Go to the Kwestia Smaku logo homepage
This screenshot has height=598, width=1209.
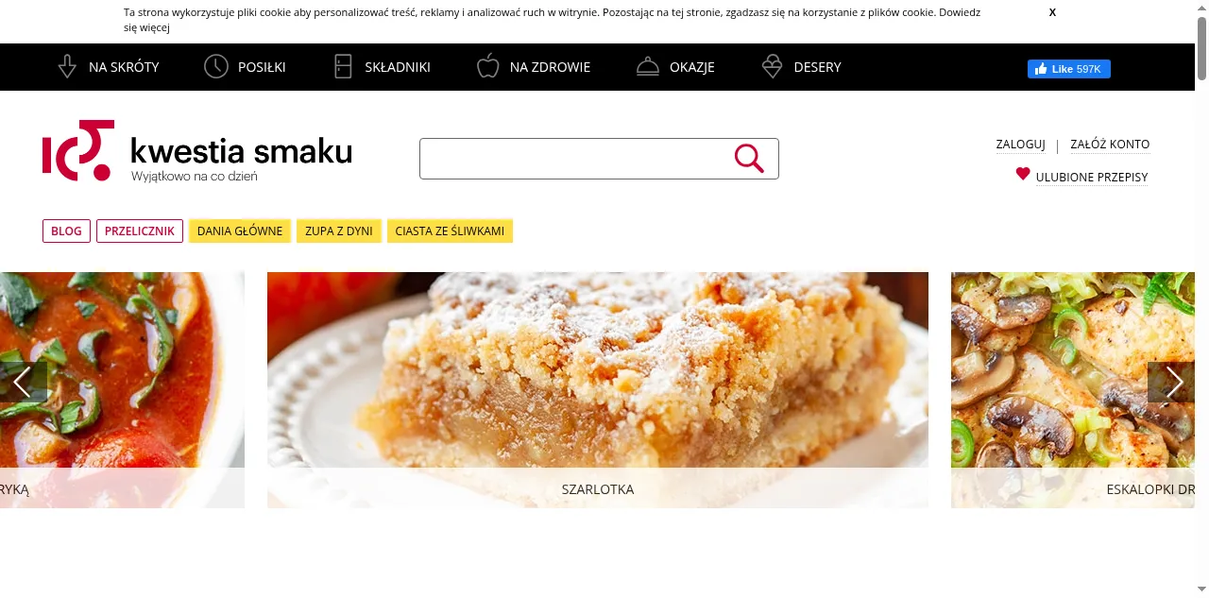tap(197, 151)
